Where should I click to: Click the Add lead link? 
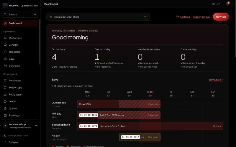(x=185, y=17)
